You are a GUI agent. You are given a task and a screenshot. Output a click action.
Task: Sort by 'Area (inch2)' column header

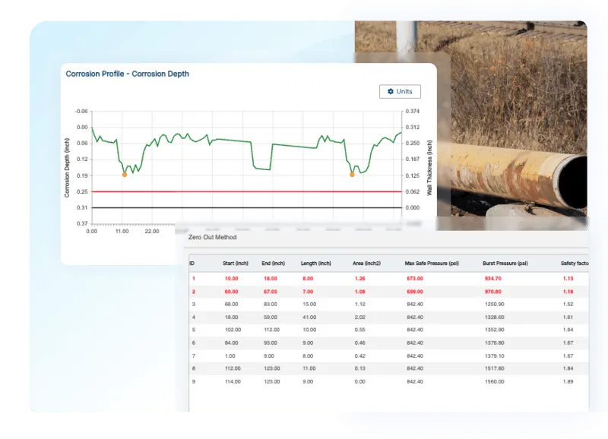point(366,263)
